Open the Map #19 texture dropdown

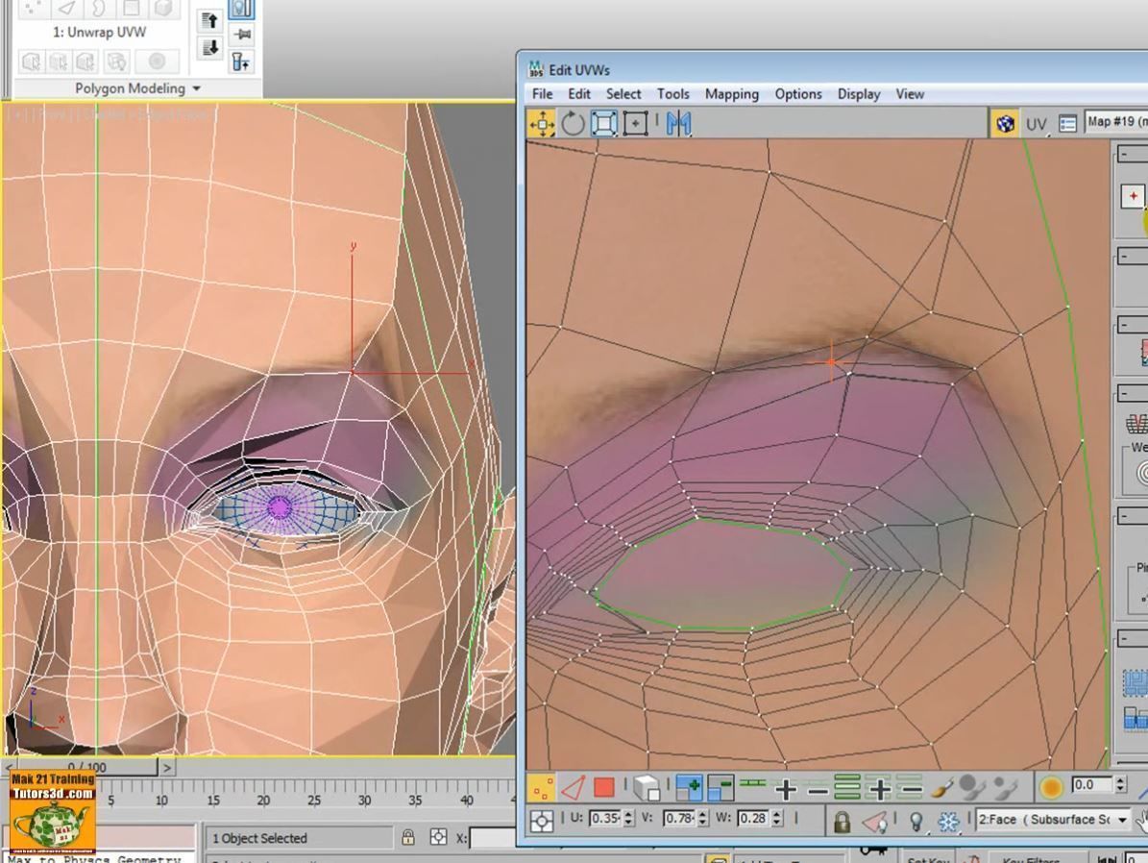(x=1115, y=122)
